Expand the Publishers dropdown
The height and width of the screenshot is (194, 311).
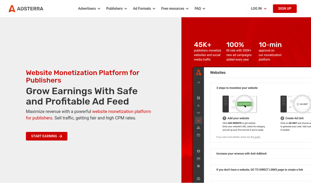pos(116,9)
